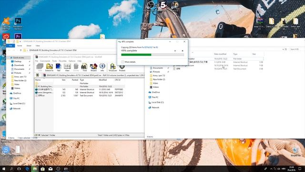
Task: Click the Search box in right Explorer
Action: point(296,49)
